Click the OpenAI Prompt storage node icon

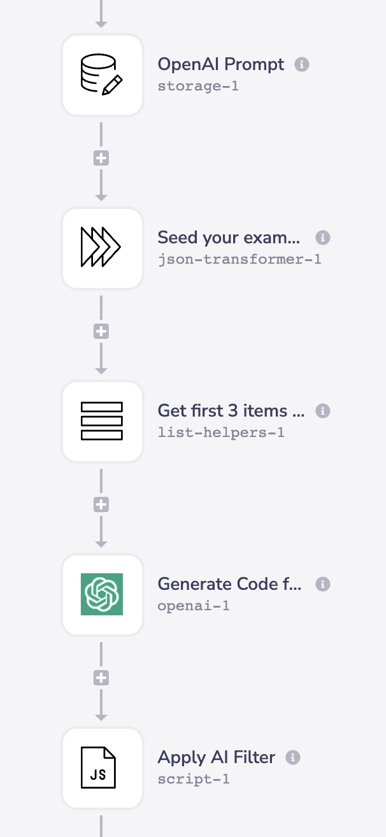click(102, 75)
